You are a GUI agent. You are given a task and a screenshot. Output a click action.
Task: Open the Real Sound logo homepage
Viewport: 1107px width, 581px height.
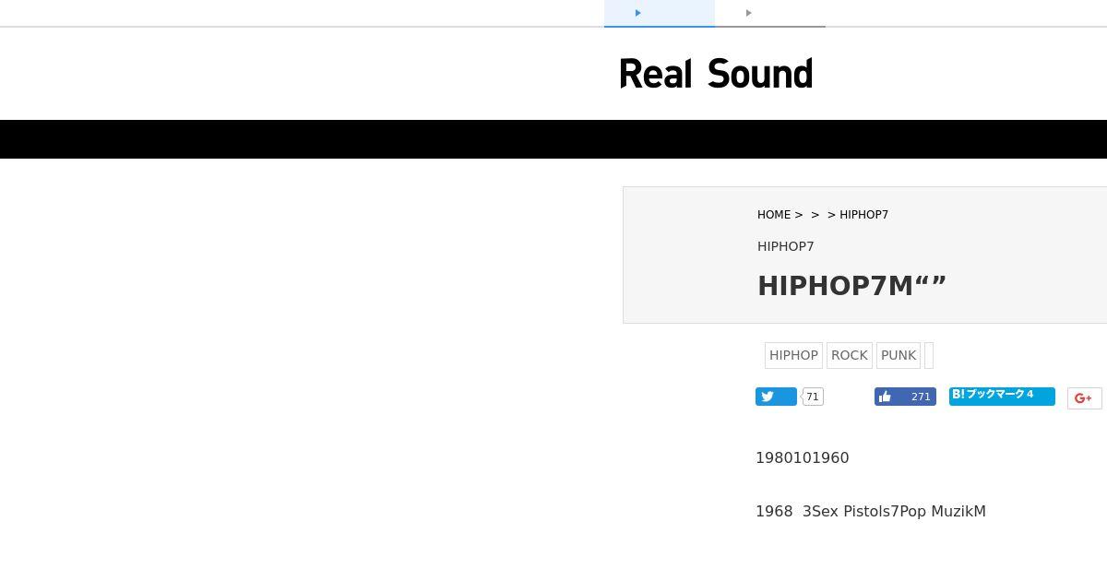(716, 74)
